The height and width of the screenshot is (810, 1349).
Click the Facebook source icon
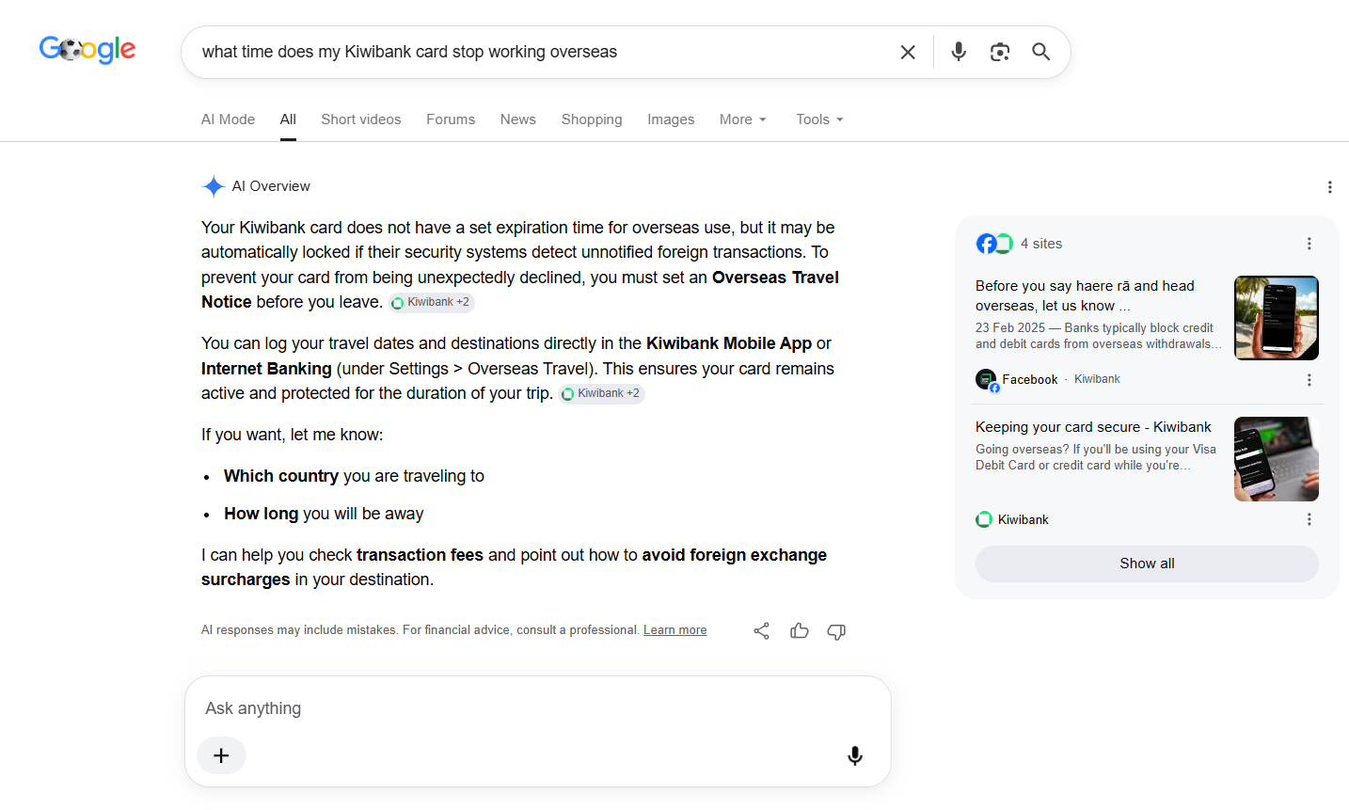click(986, 380)
